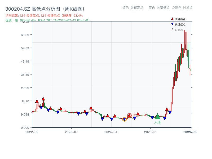This screenshot has width=212, height=159.
Task: Click the chart title 300204.SZ 高低点分析图
Action: 45,9
